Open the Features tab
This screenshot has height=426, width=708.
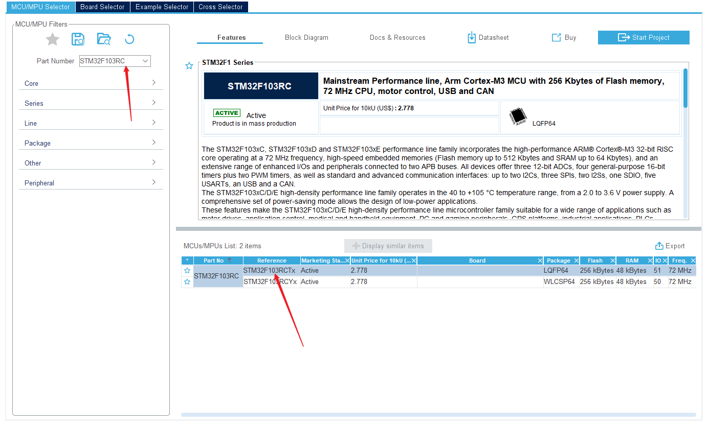pos(231,37)
